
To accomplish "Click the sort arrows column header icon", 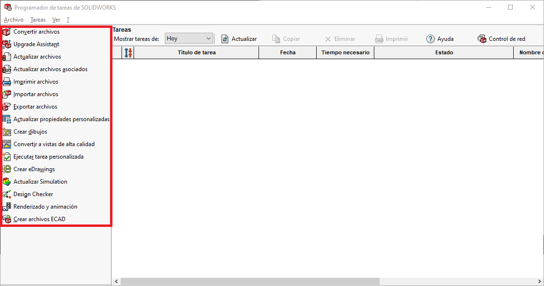I will point(128,53).
